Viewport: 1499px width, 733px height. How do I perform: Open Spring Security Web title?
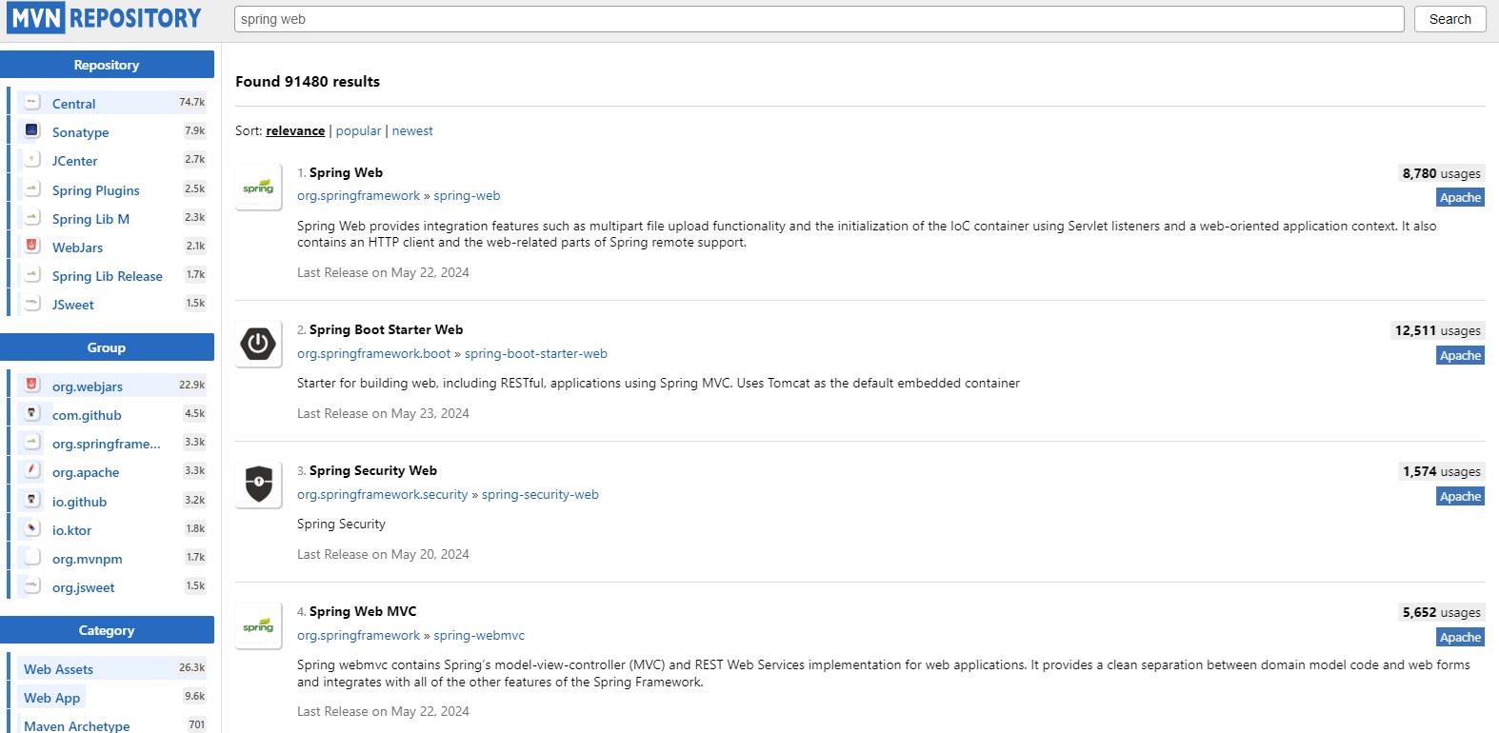[x=373, y=470]
